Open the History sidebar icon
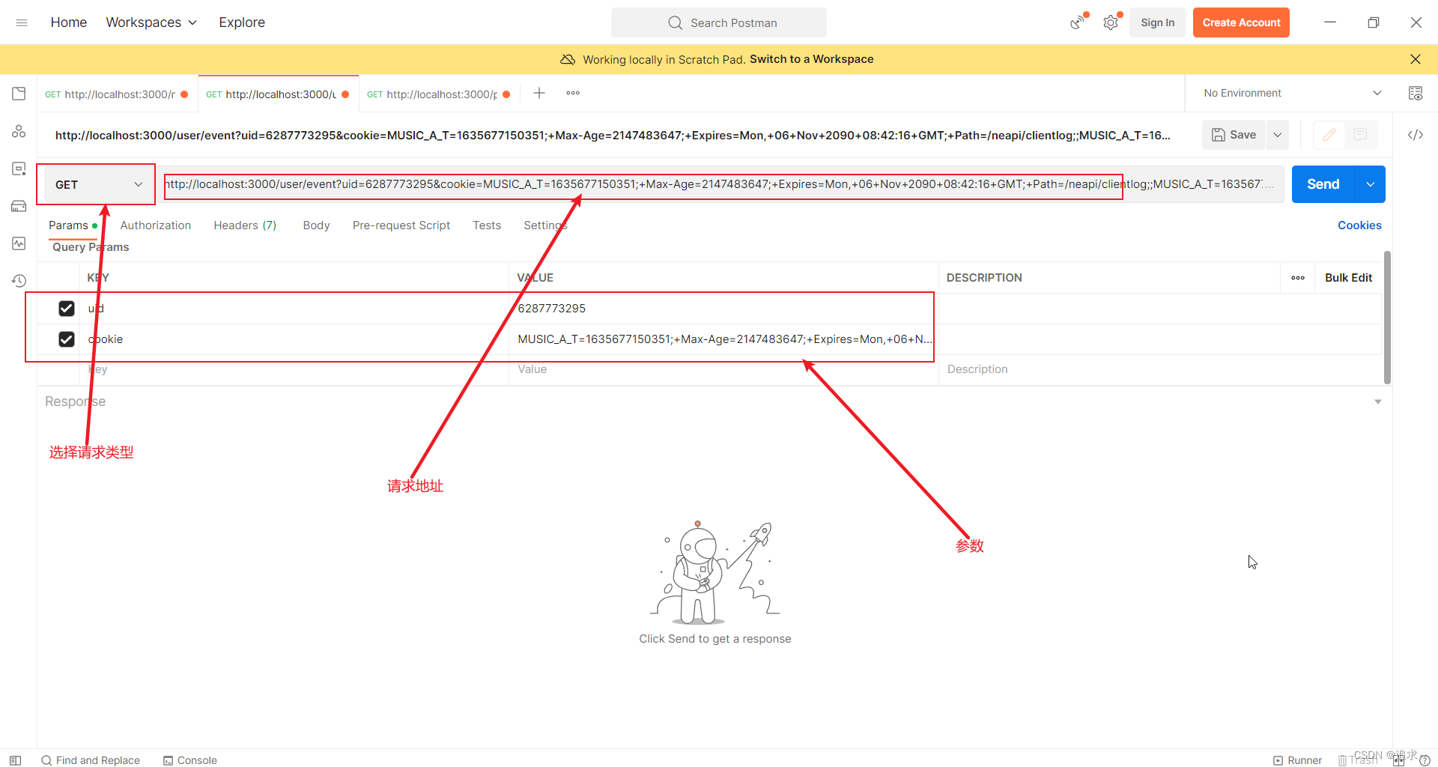 tap(19, 281)
